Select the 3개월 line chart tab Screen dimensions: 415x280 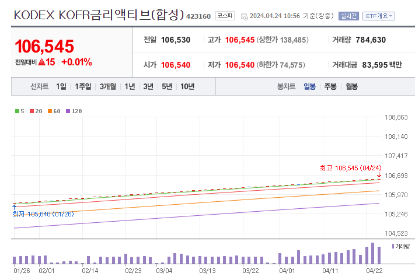coord(108,86)
